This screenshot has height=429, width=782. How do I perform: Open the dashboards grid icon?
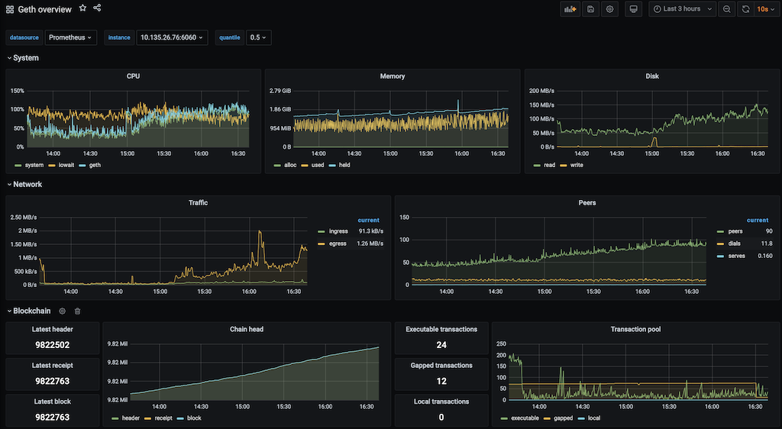point(10,9)
